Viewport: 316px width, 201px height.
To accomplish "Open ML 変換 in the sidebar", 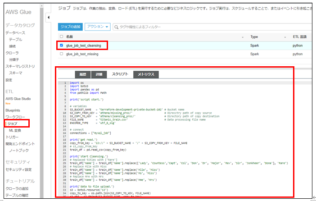I will coord(15,130).
